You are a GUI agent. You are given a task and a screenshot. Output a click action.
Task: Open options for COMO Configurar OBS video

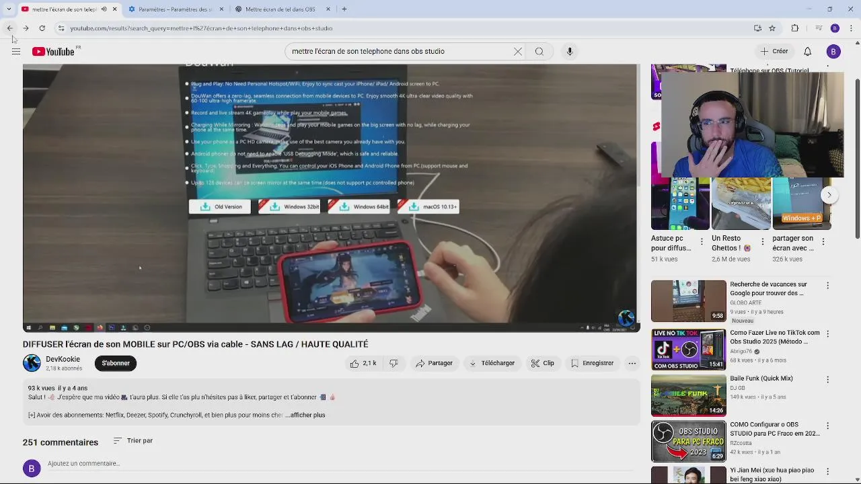pyautogui.click(x=827, y=426)
